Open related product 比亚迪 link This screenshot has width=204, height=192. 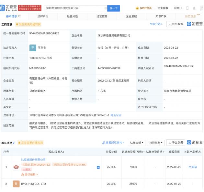point(193,167)
